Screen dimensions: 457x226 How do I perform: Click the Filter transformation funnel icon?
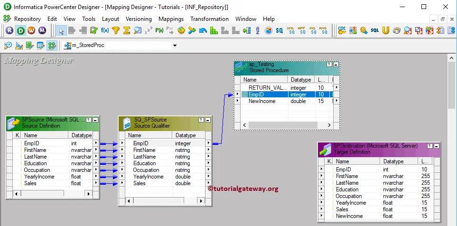click(116, 30)
